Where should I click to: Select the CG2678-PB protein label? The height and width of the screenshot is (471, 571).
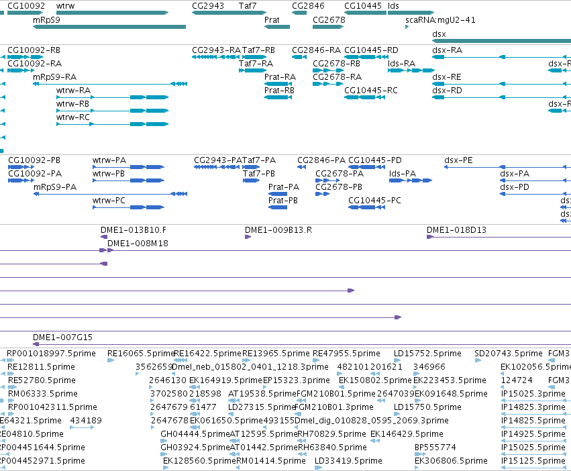coord(339,187)
